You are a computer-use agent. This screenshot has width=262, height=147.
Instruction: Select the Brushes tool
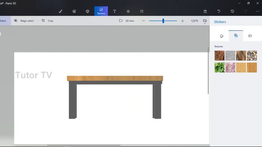tap(61, 11)
